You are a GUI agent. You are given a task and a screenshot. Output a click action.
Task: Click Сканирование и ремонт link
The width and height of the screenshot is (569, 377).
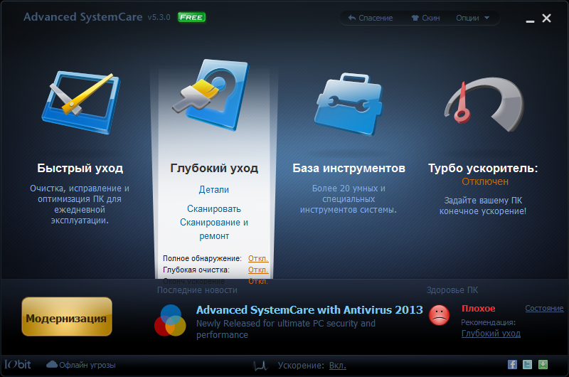214,229
